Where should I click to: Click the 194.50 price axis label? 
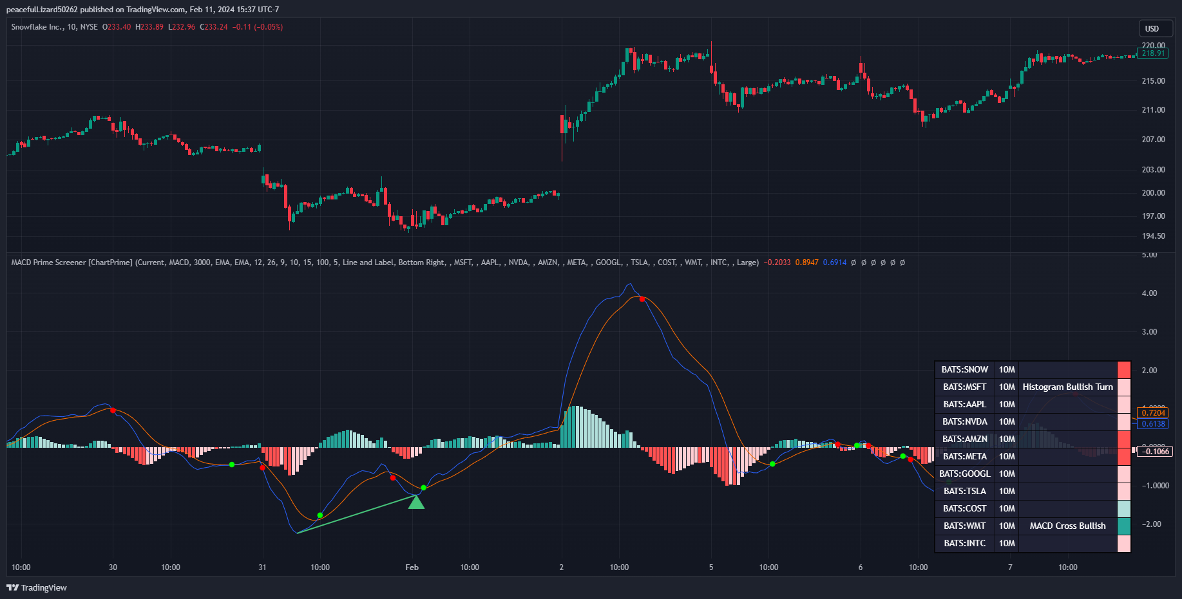tap(1153, 236)
